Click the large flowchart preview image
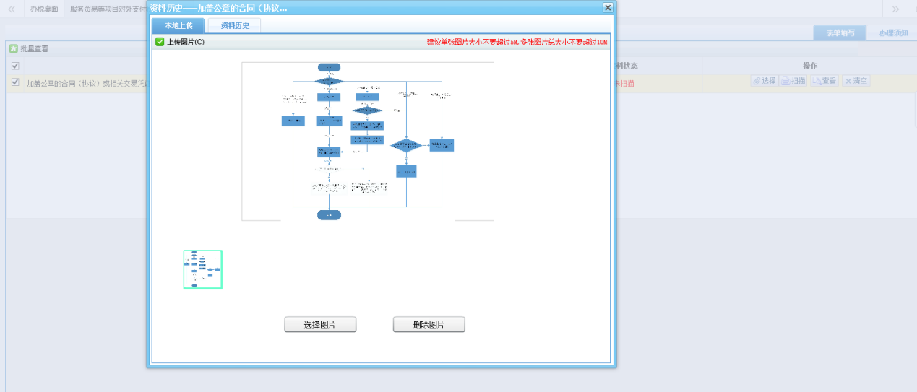The image size is (917, 392). coord(367,141)
